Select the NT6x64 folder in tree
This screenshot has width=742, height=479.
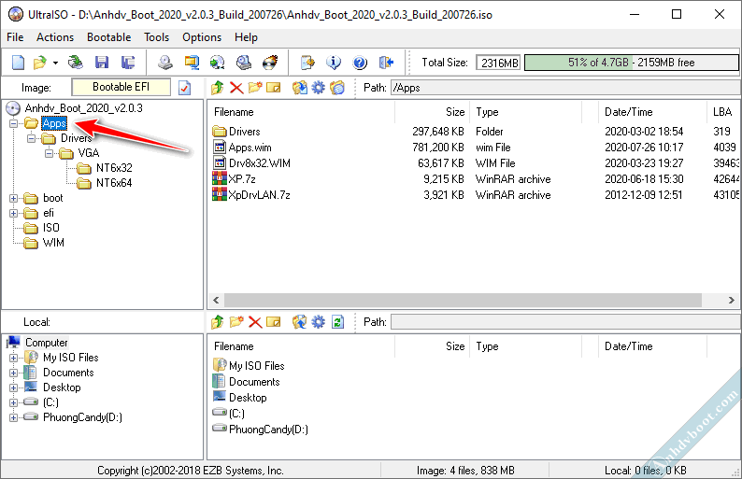click(114, 183)
